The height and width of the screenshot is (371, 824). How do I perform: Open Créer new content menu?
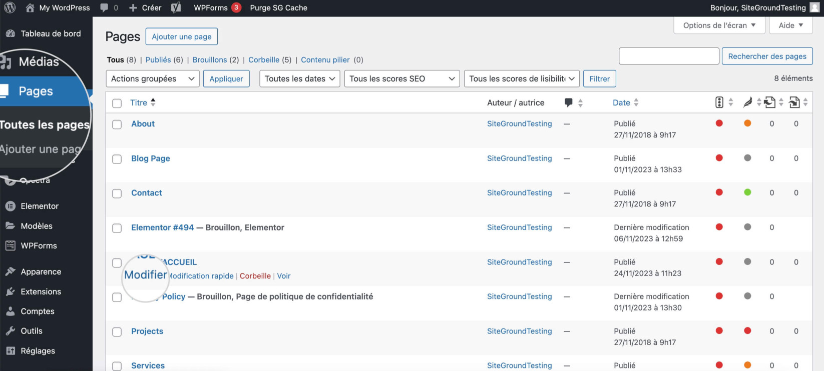point(145,7)
